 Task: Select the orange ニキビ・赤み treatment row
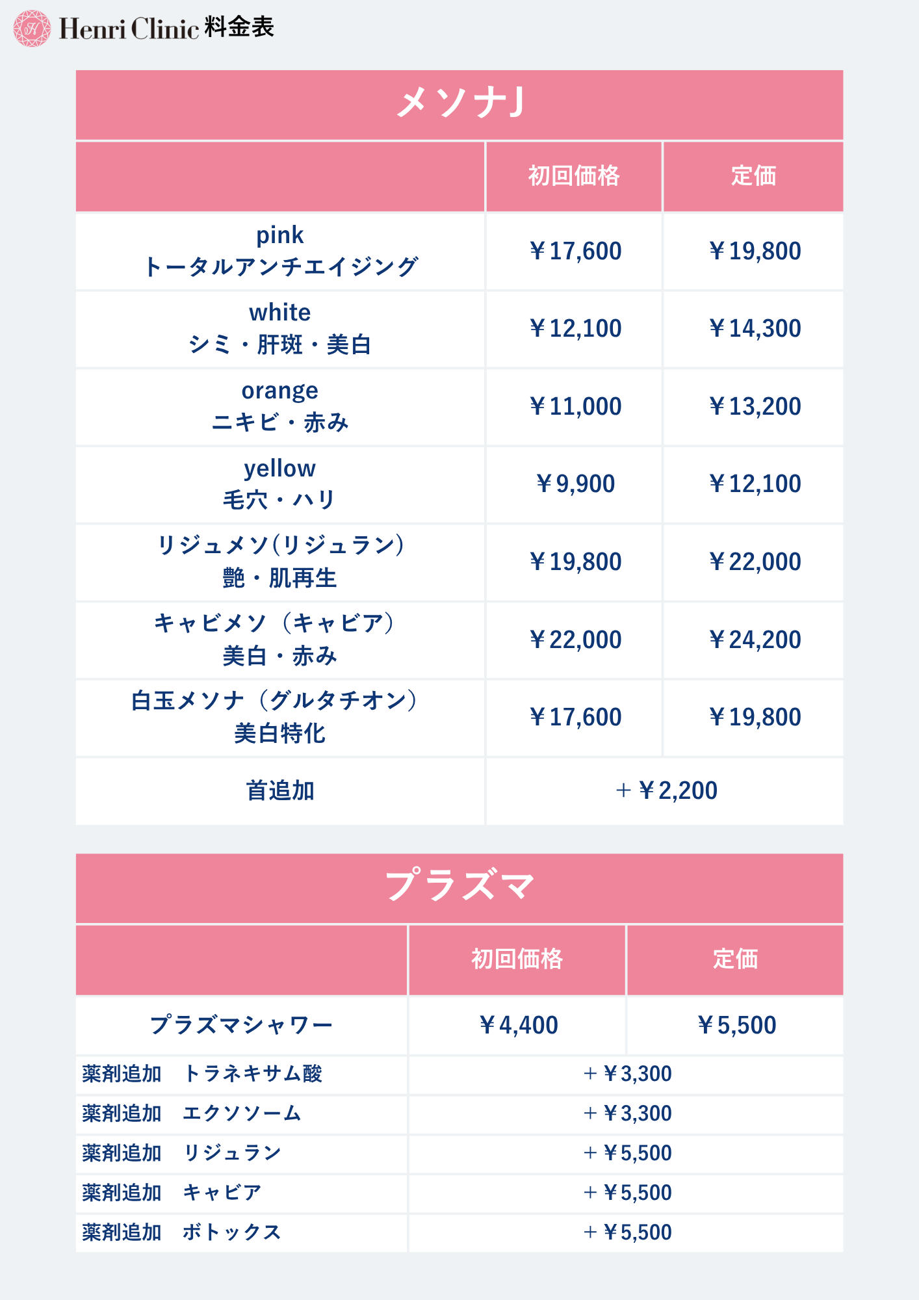coord(459,407)
